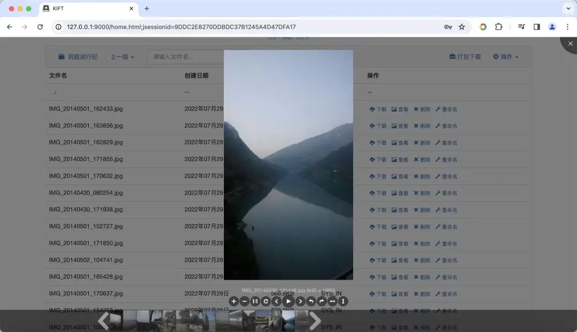Click the 打包下载 button
Image resolution: width=577 pixels, height=332 pixels.
[465, 57]
